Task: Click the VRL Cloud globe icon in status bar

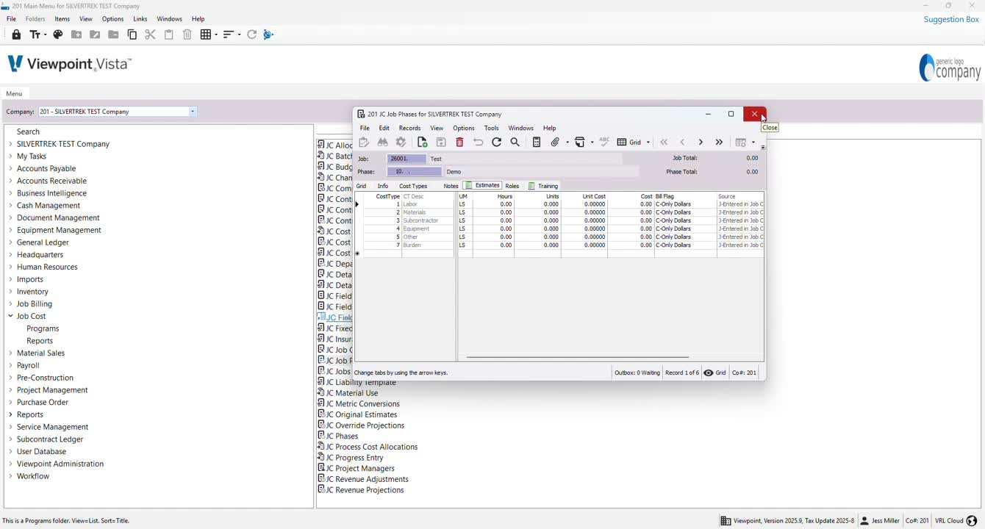Action: click(971, 521)
